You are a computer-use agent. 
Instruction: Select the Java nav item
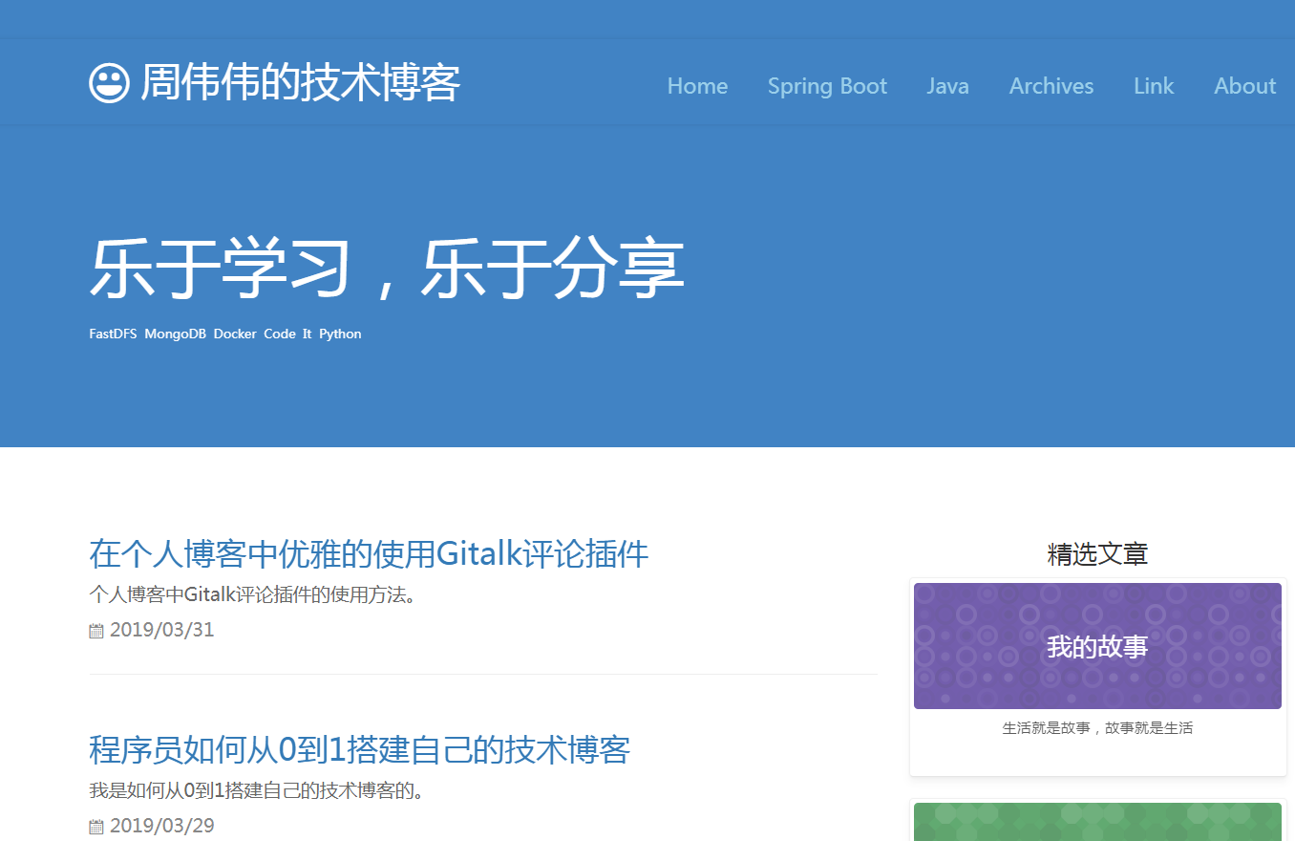[947, 86]
